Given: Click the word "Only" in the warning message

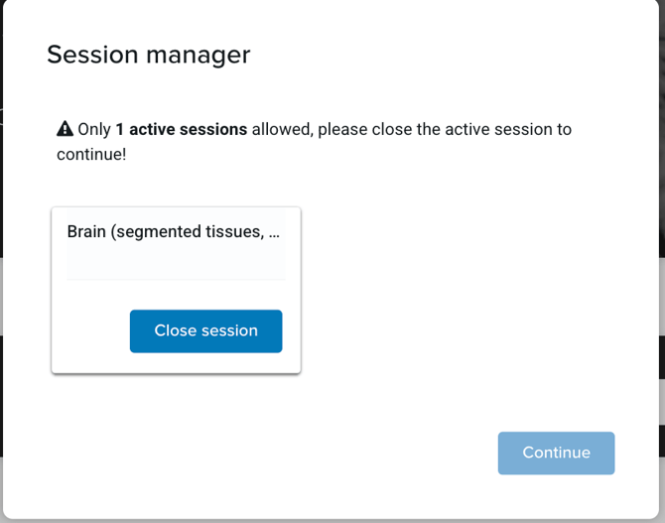Looking at the screenshot, I should (x=95, y=129).
